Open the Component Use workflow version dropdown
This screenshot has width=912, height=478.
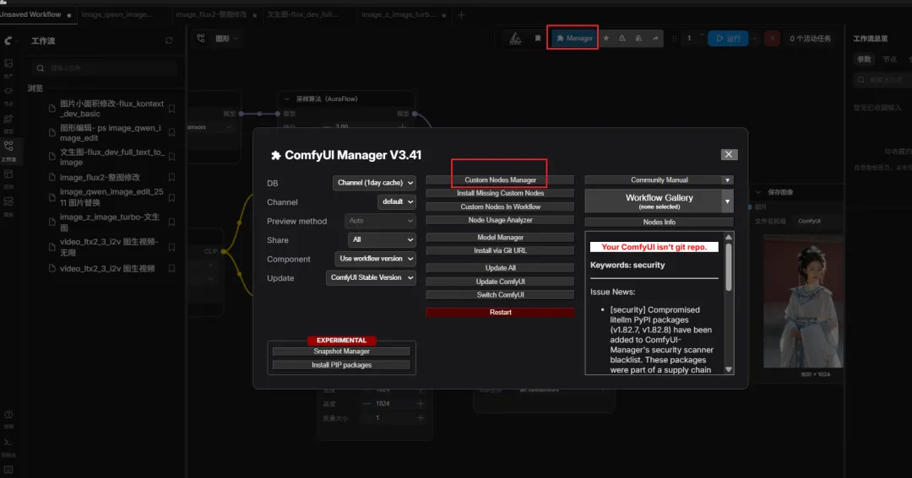(x=375, y=259)
